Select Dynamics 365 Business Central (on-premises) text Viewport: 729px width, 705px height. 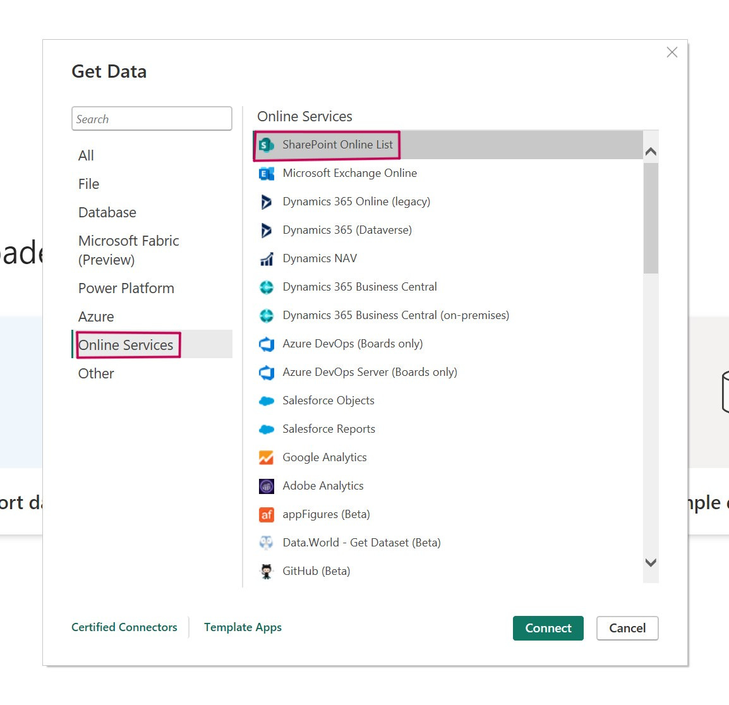396,315
